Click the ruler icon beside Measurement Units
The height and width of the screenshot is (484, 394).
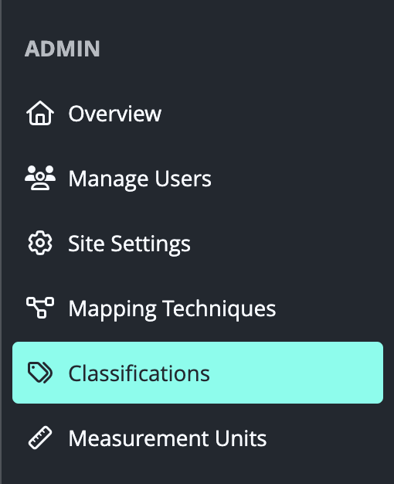(x=40, y=438)
